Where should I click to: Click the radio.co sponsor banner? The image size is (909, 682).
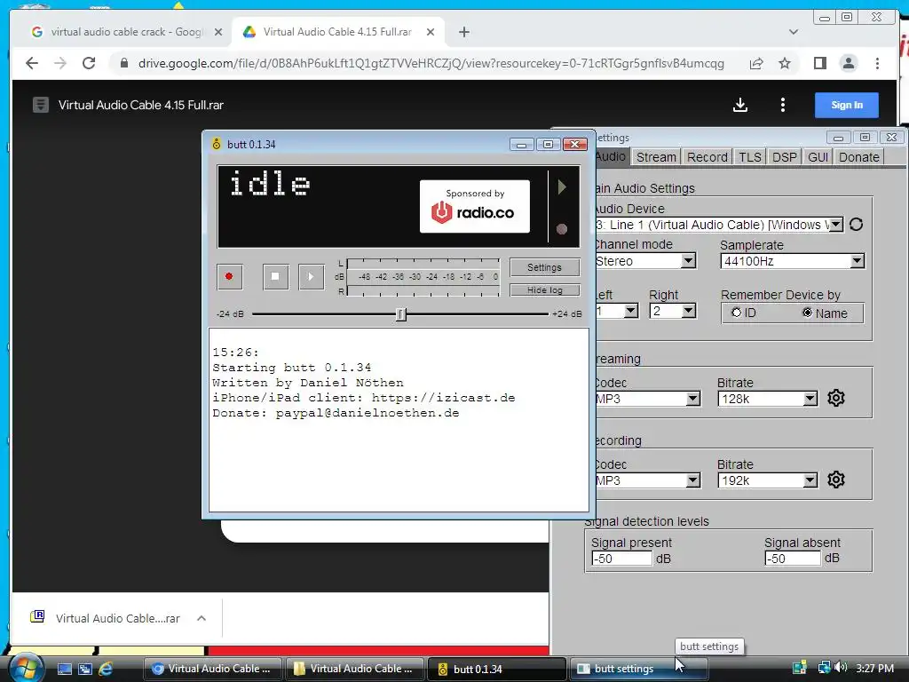[x=474, y=206]
